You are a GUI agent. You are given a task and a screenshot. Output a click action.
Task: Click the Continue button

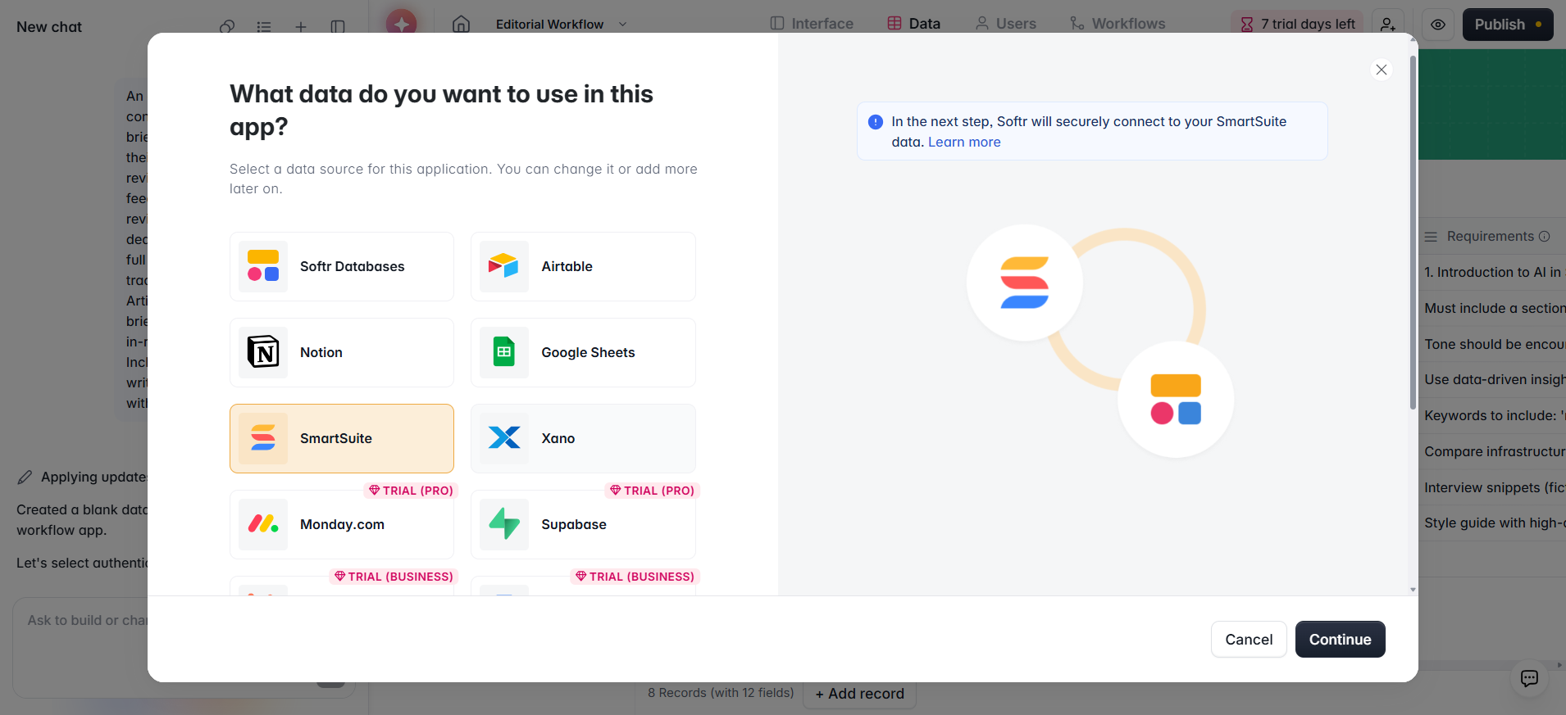click(1340, 639)
